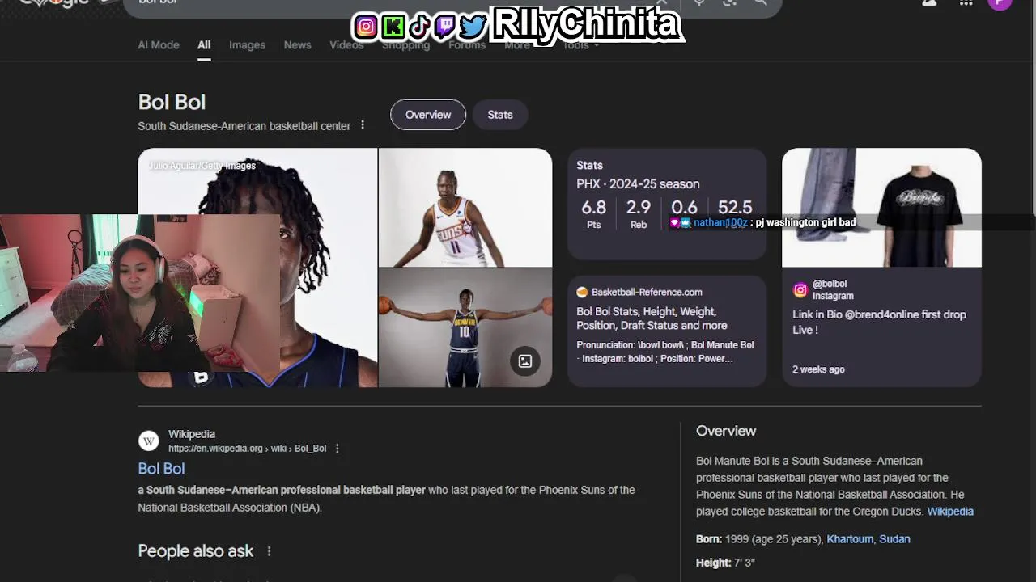Open options menu beside Wikipedia URL
The image size is (1036, 582).
338,449
